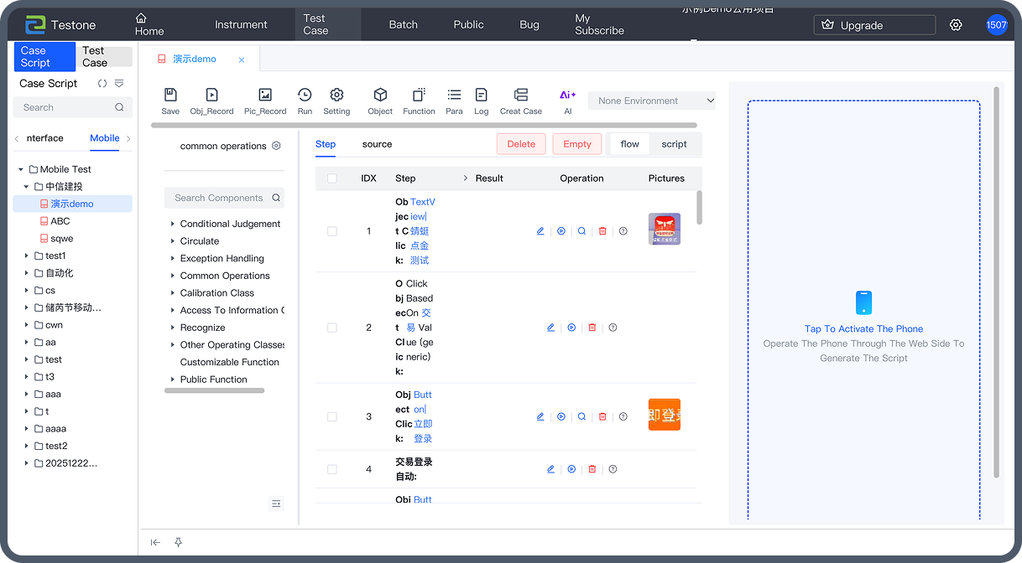
Task: Toggle the select-all checkbox in table header
Action: (x=332, y=178)
